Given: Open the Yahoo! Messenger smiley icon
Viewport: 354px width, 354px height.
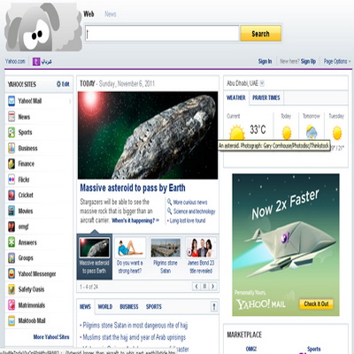Looking at the screenshot, I should click(x=12, y=273).
